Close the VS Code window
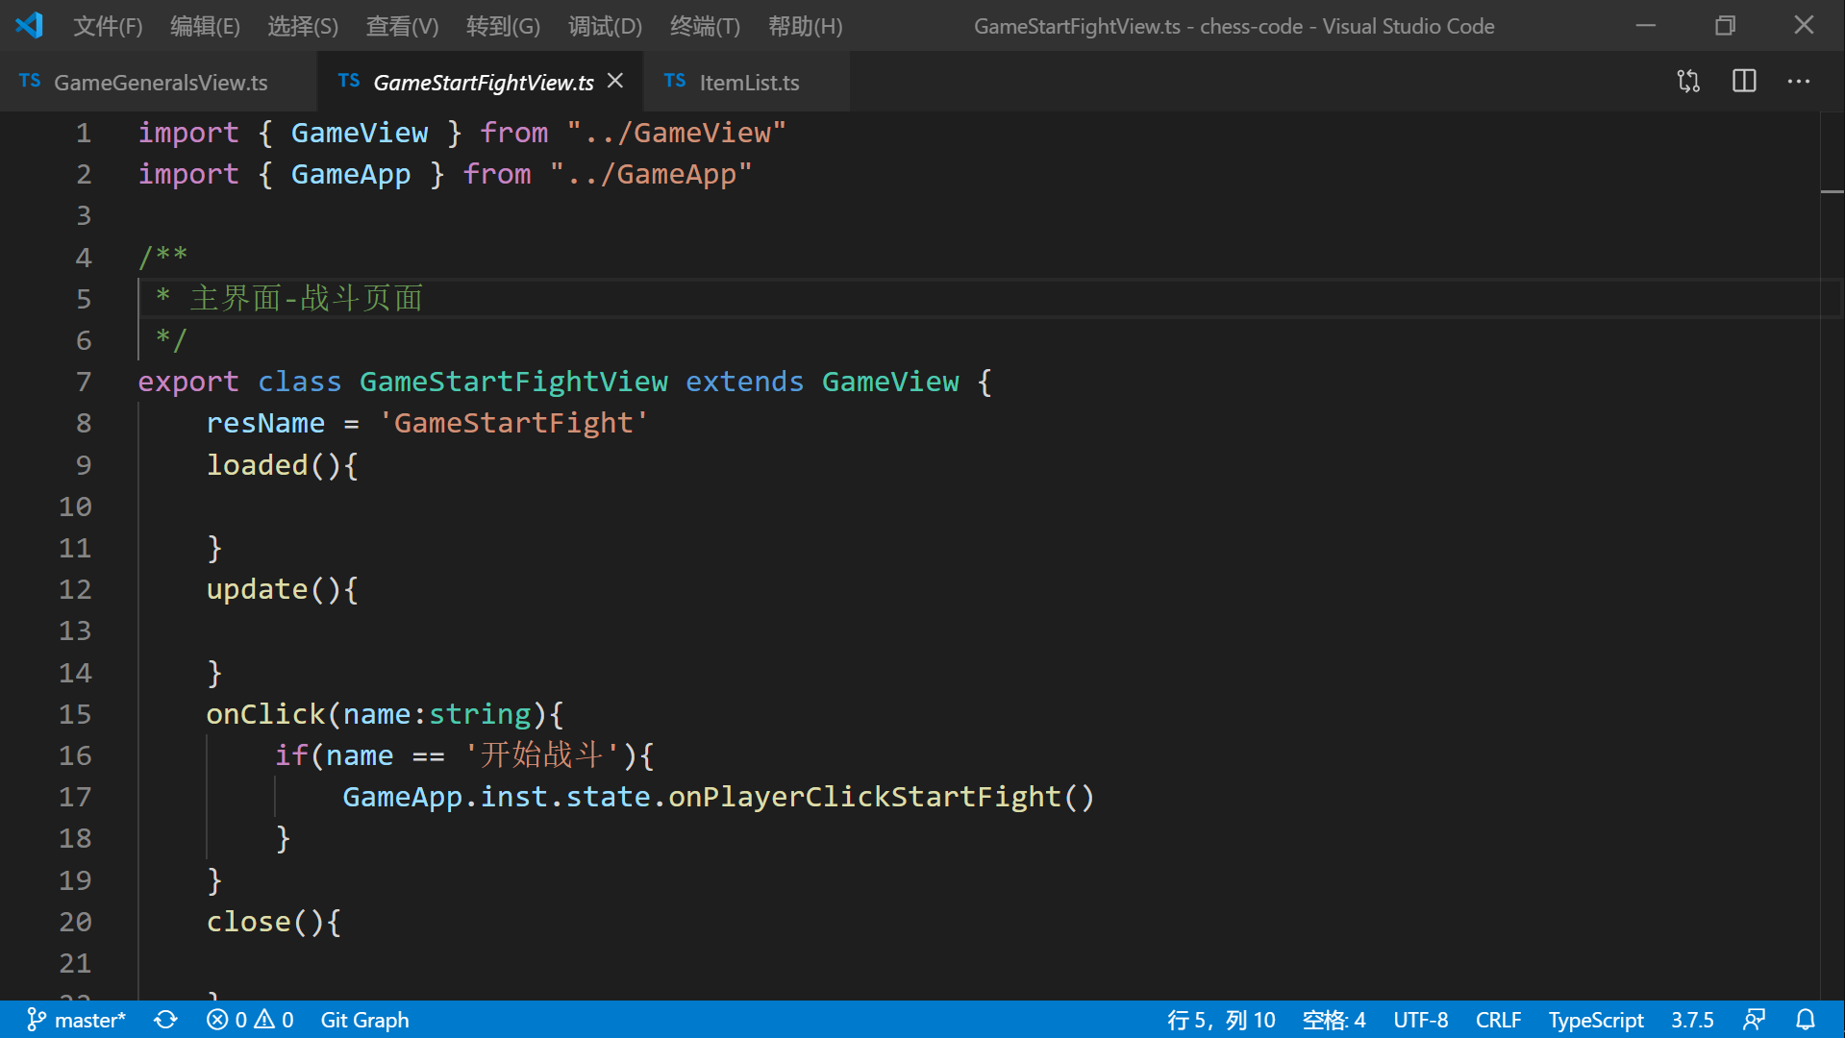 point(1804,26)
